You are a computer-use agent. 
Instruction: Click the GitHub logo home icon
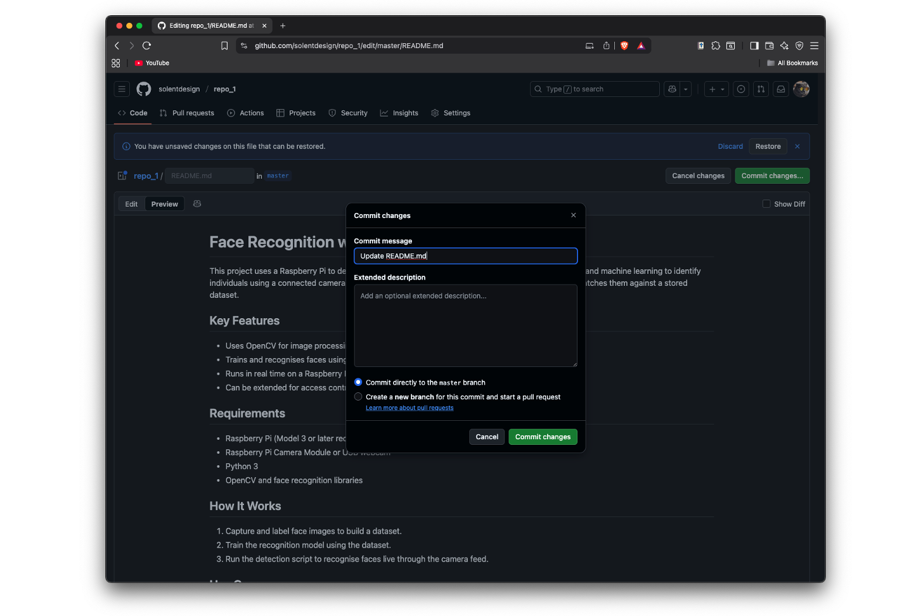(x=144, y=89)
